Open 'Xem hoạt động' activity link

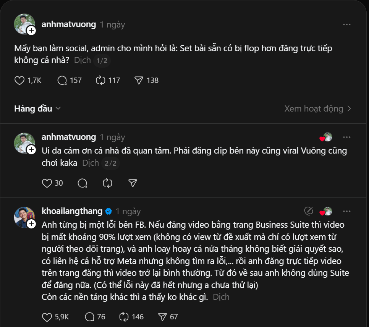click(x=313, y=108)
